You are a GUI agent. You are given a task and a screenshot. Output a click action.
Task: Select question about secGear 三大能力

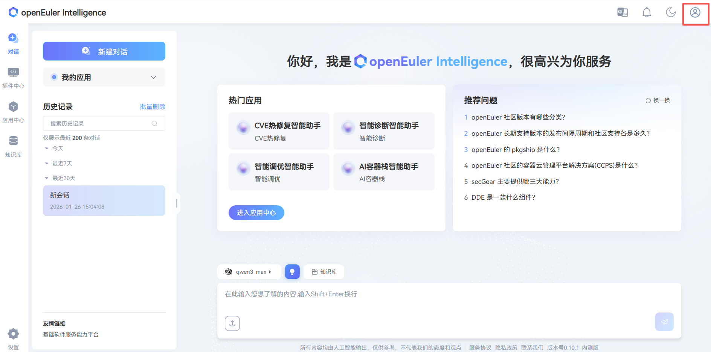(515, 182)
